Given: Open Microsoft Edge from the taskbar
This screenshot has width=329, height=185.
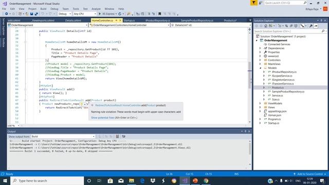Looking at the screenshot, I should tap(142, 180).
